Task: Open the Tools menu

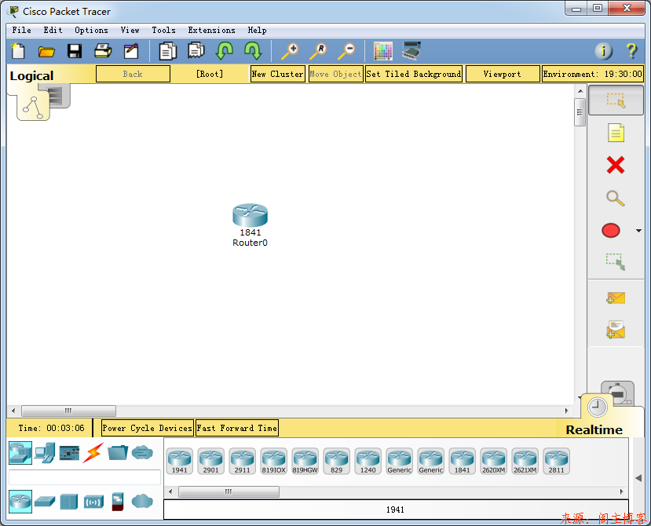Action: click(163, 31)
